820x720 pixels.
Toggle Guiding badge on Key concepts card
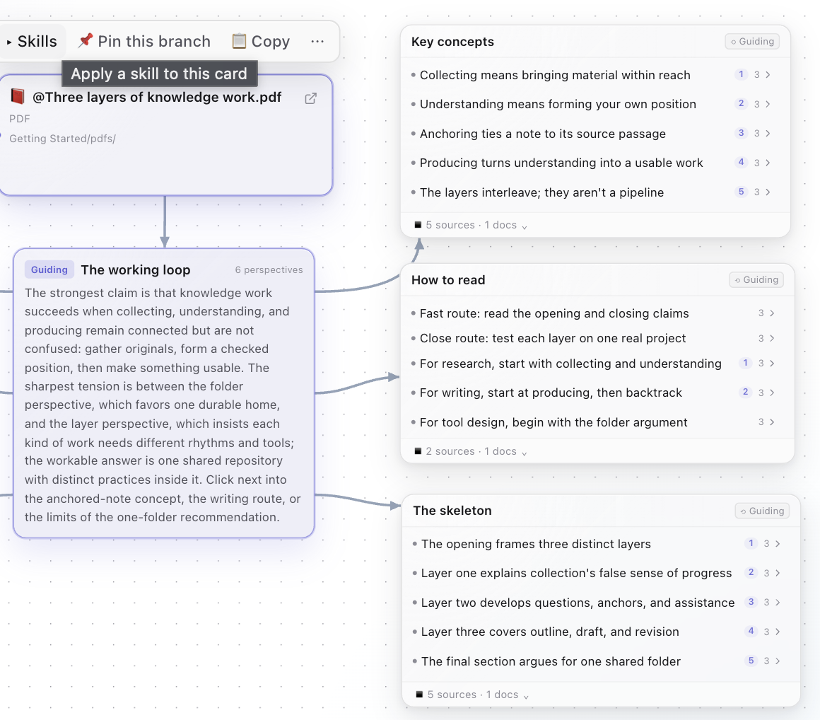tap(753, 41)
